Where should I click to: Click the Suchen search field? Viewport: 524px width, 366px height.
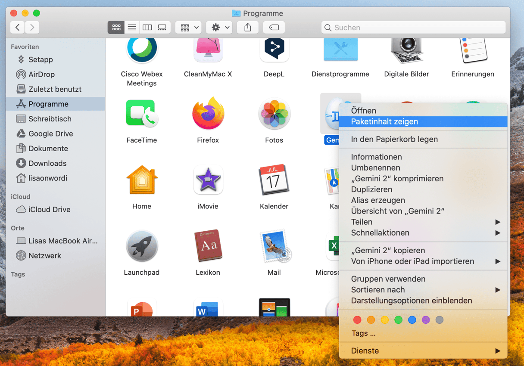point(413,28)
